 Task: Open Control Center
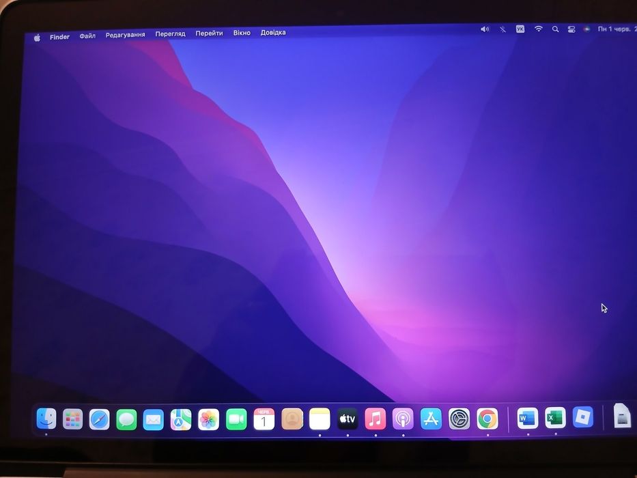point(571,29)
